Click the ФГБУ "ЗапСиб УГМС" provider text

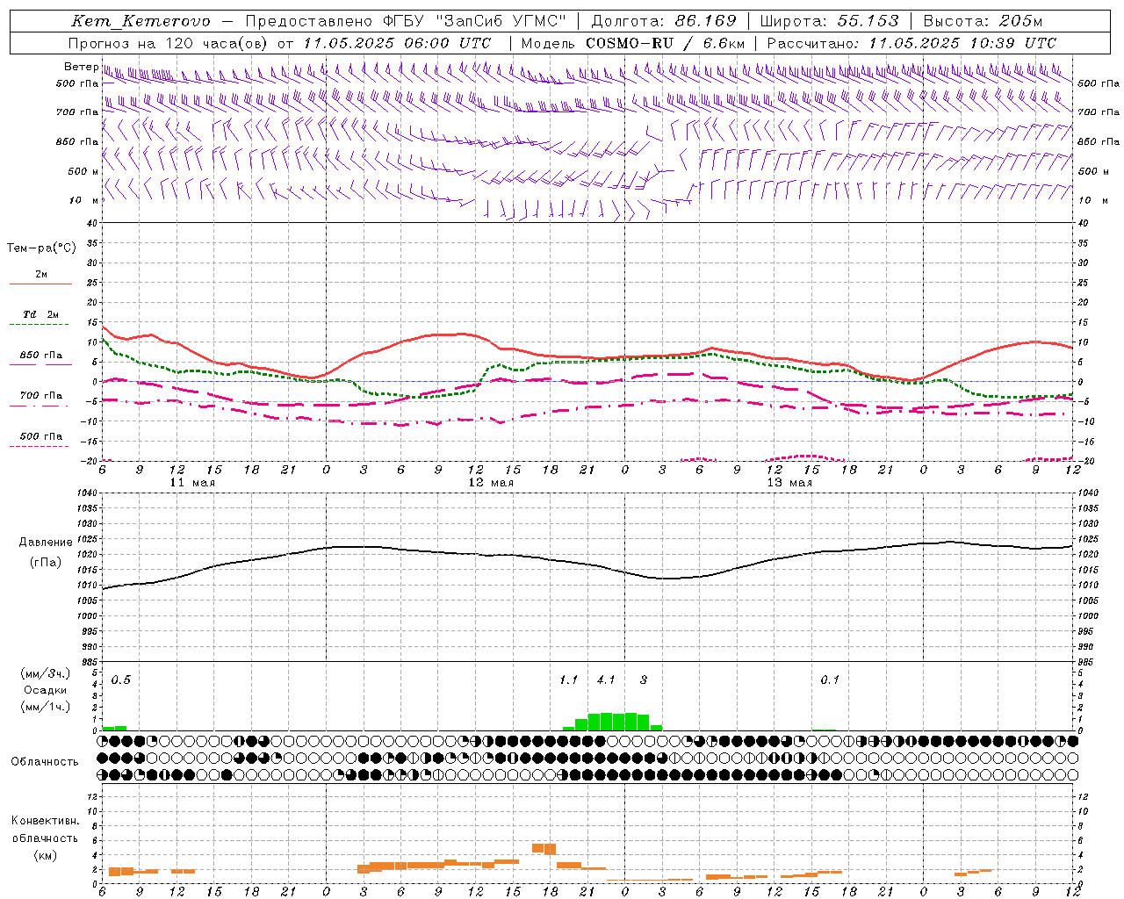pyautogui.click(x=475, y=21)
